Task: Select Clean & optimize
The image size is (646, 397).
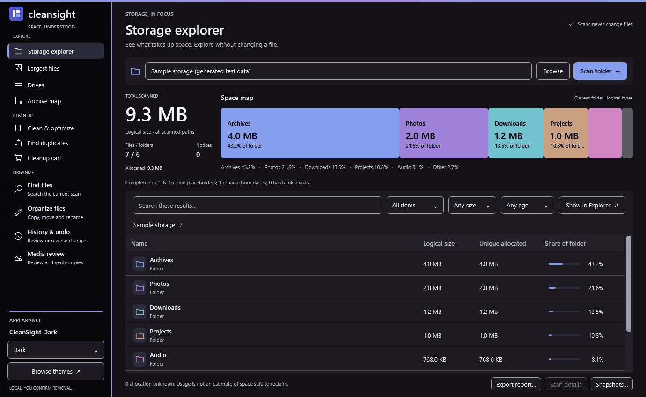Action: click(x=56, y=128)
